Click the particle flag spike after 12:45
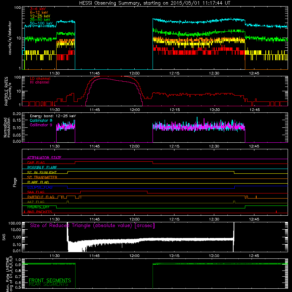Image resolution: width=292 pixels, height=292 pixels. 256,197
